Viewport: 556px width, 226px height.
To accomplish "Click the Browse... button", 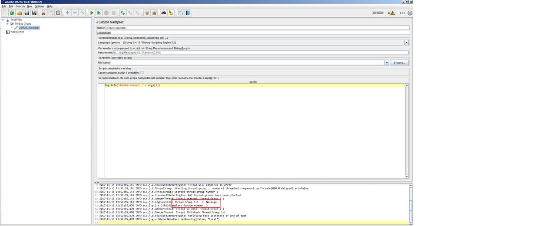I will coord(399,62).
